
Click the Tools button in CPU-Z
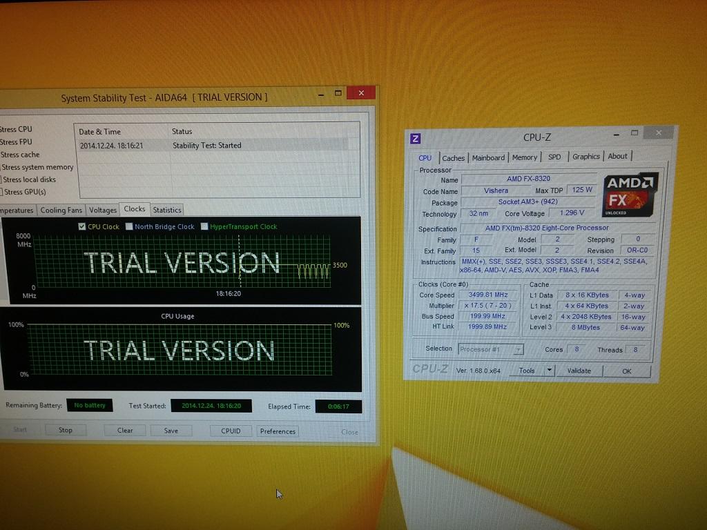point(527,371)
